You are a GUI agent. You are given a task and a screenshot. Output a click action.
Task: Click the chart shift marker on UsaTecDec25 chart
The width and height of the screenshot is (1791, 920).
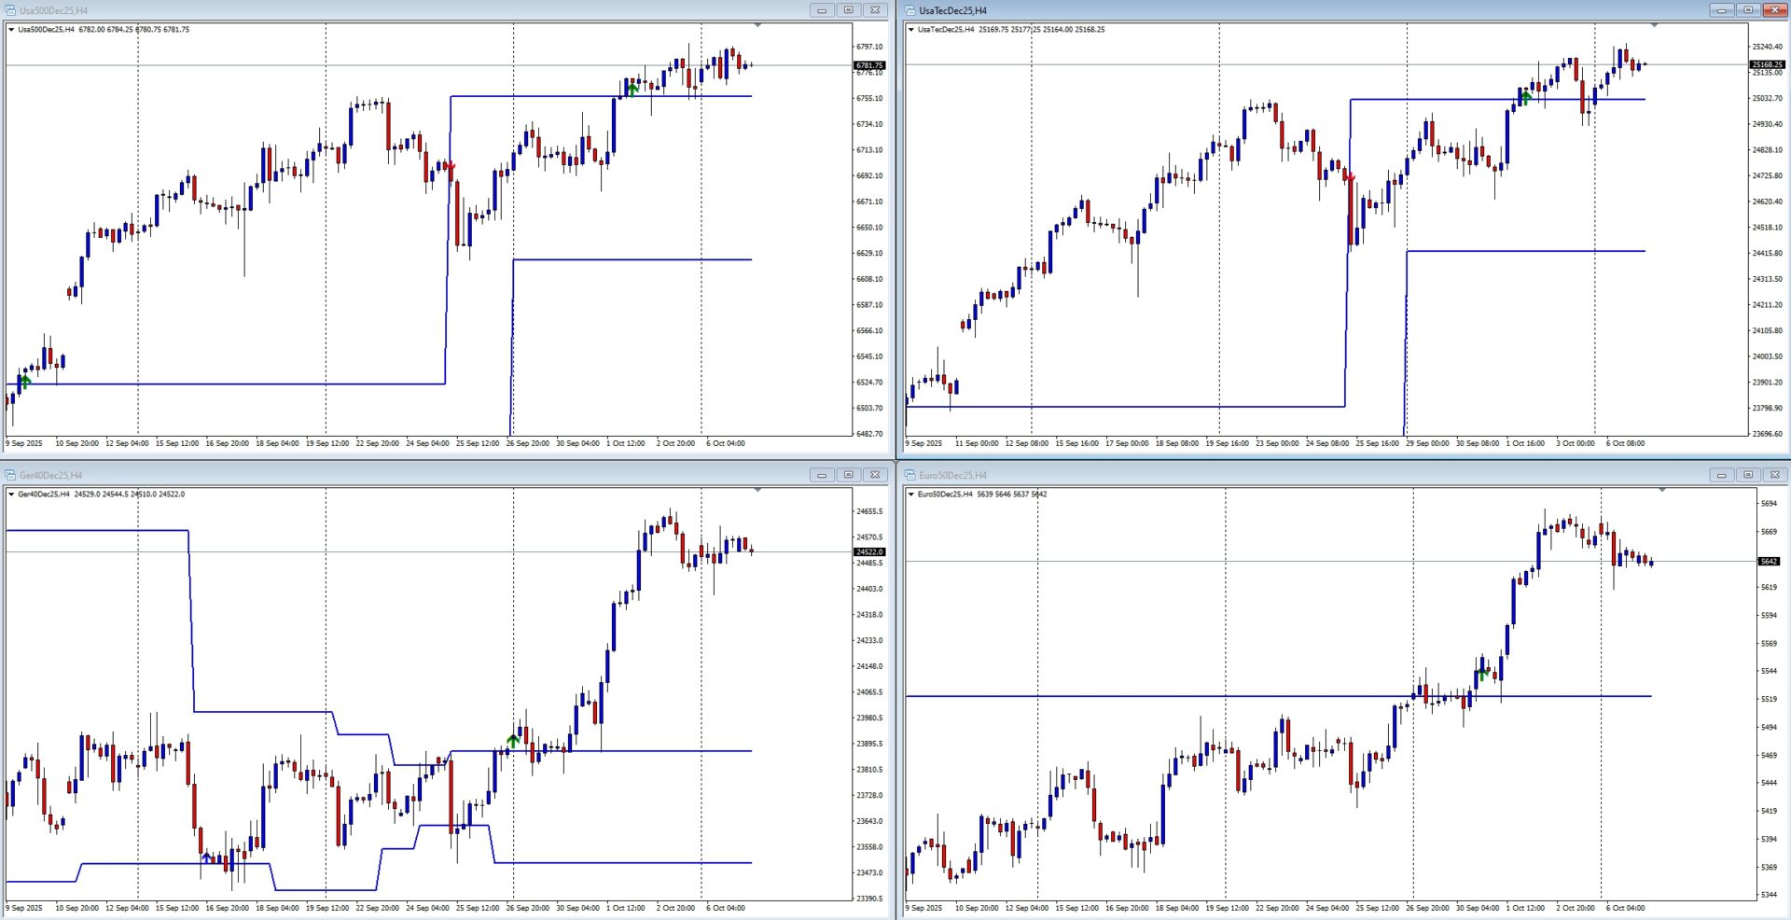(1655, 25)
